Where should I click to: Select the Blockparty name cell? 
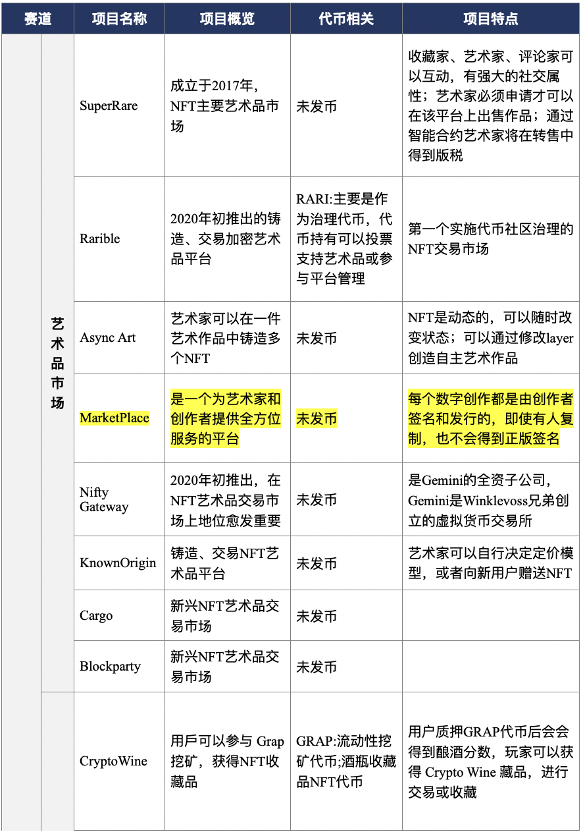pos(119,666)
